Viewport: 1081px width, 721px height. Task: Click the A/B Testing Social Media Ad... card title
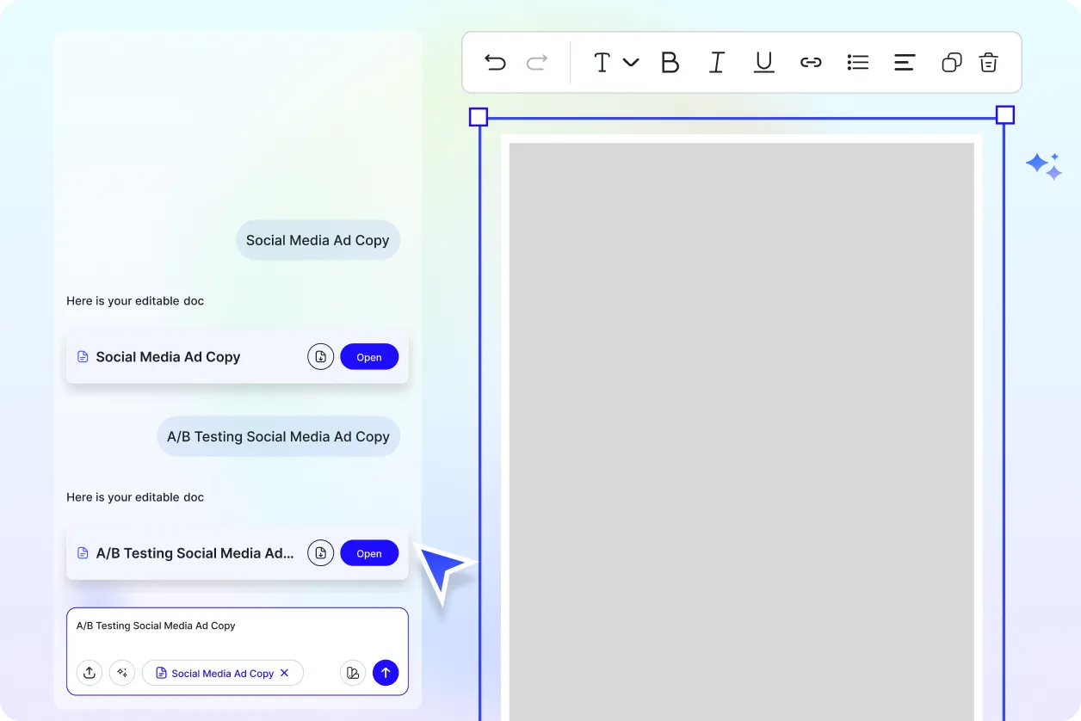195,553
